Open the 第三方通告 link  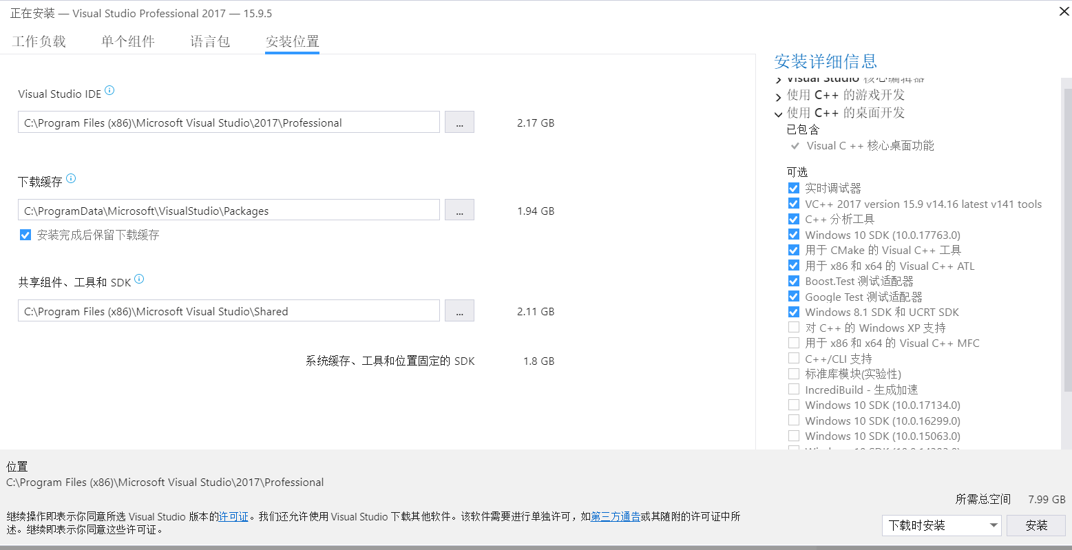click(616, 516)
